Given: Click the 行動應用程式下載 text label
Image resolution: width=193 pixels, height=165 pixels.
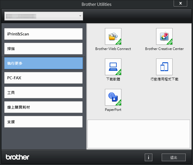Looking at the screenshot, I should point(164,79).
